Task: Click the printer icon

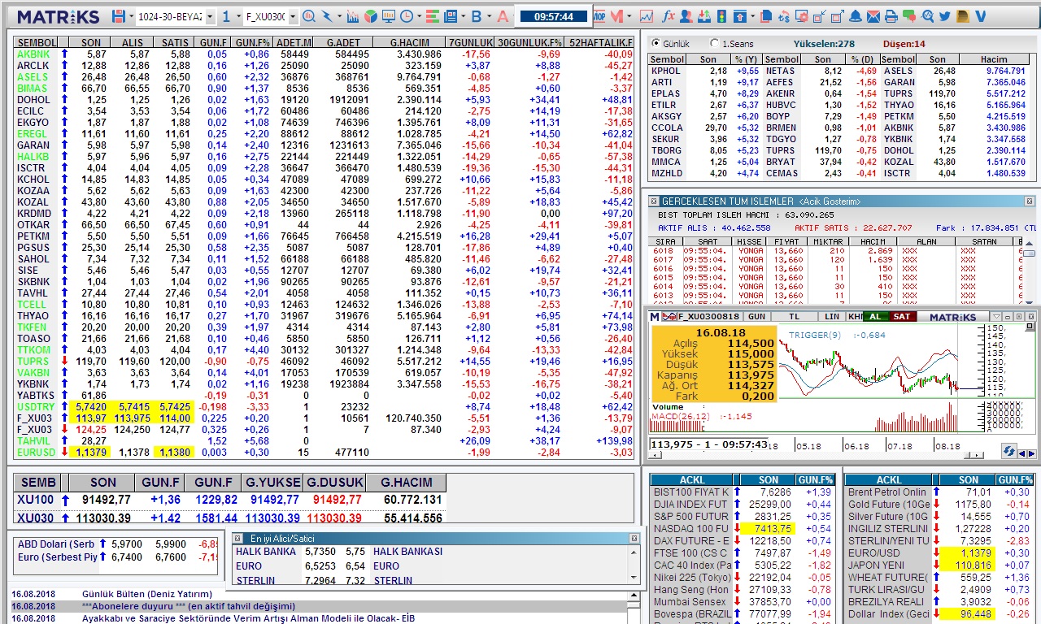Action: [891, 16]
